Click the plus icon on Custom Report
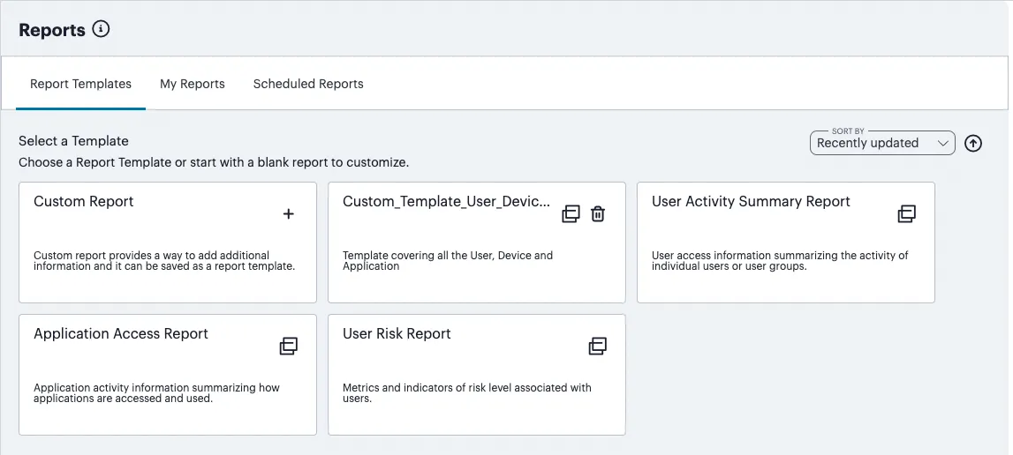The height and width of the screenshot is (455, 1013). tap(289, 213)
